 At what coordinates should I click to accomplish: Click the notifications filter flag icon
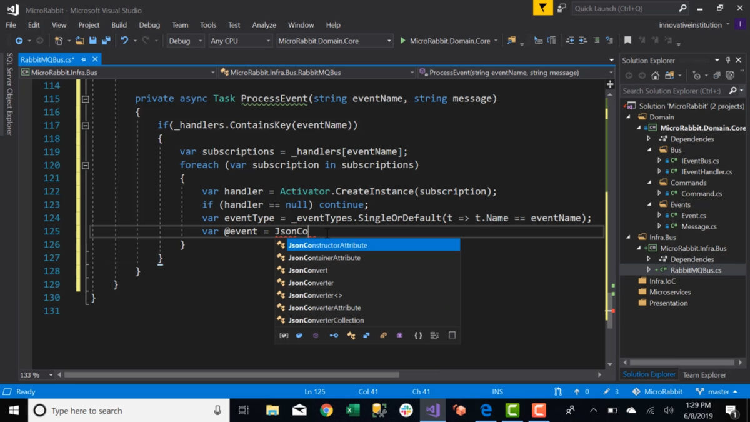542,8
